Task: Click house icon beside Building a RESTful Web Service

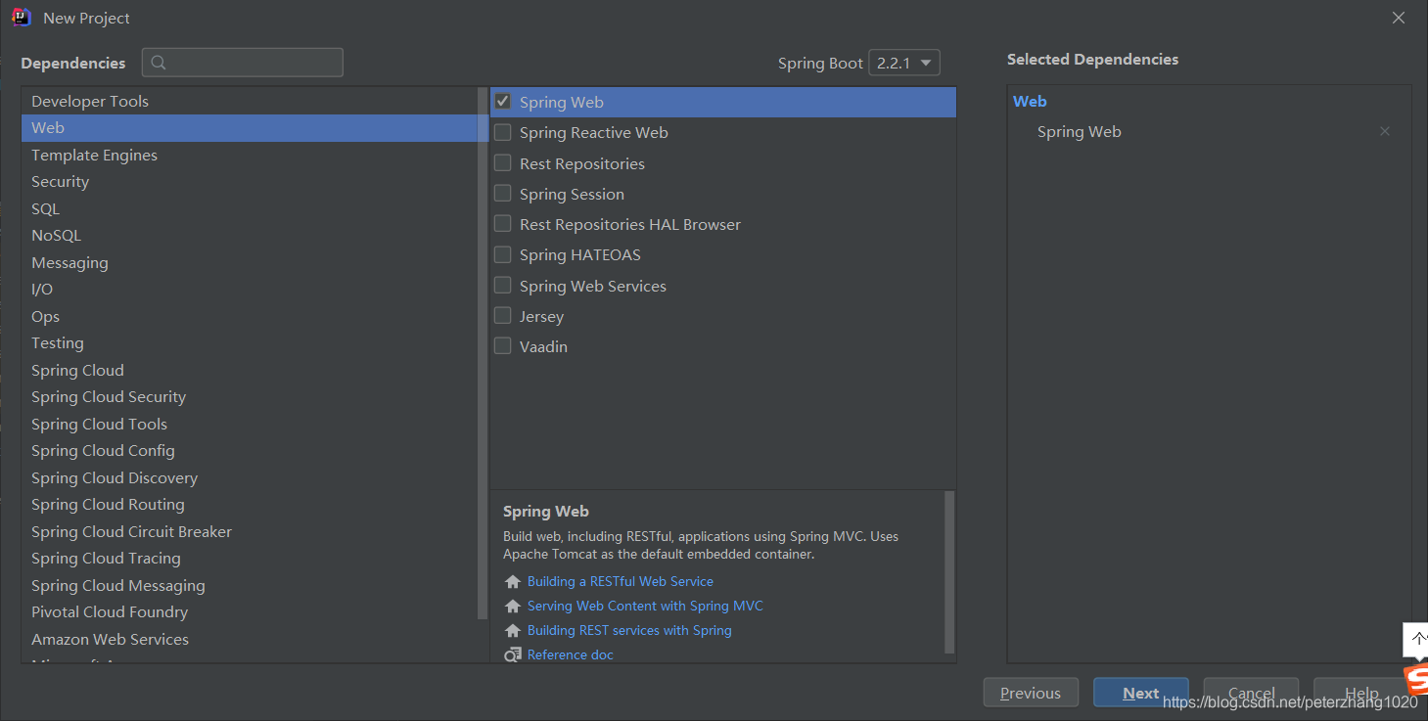Action: coord(513,582)
